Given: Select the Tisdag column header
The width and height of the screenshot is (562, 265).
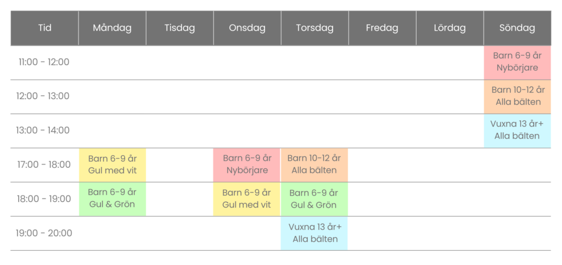Looking at the screenshot, I should (x=179, y=28).
